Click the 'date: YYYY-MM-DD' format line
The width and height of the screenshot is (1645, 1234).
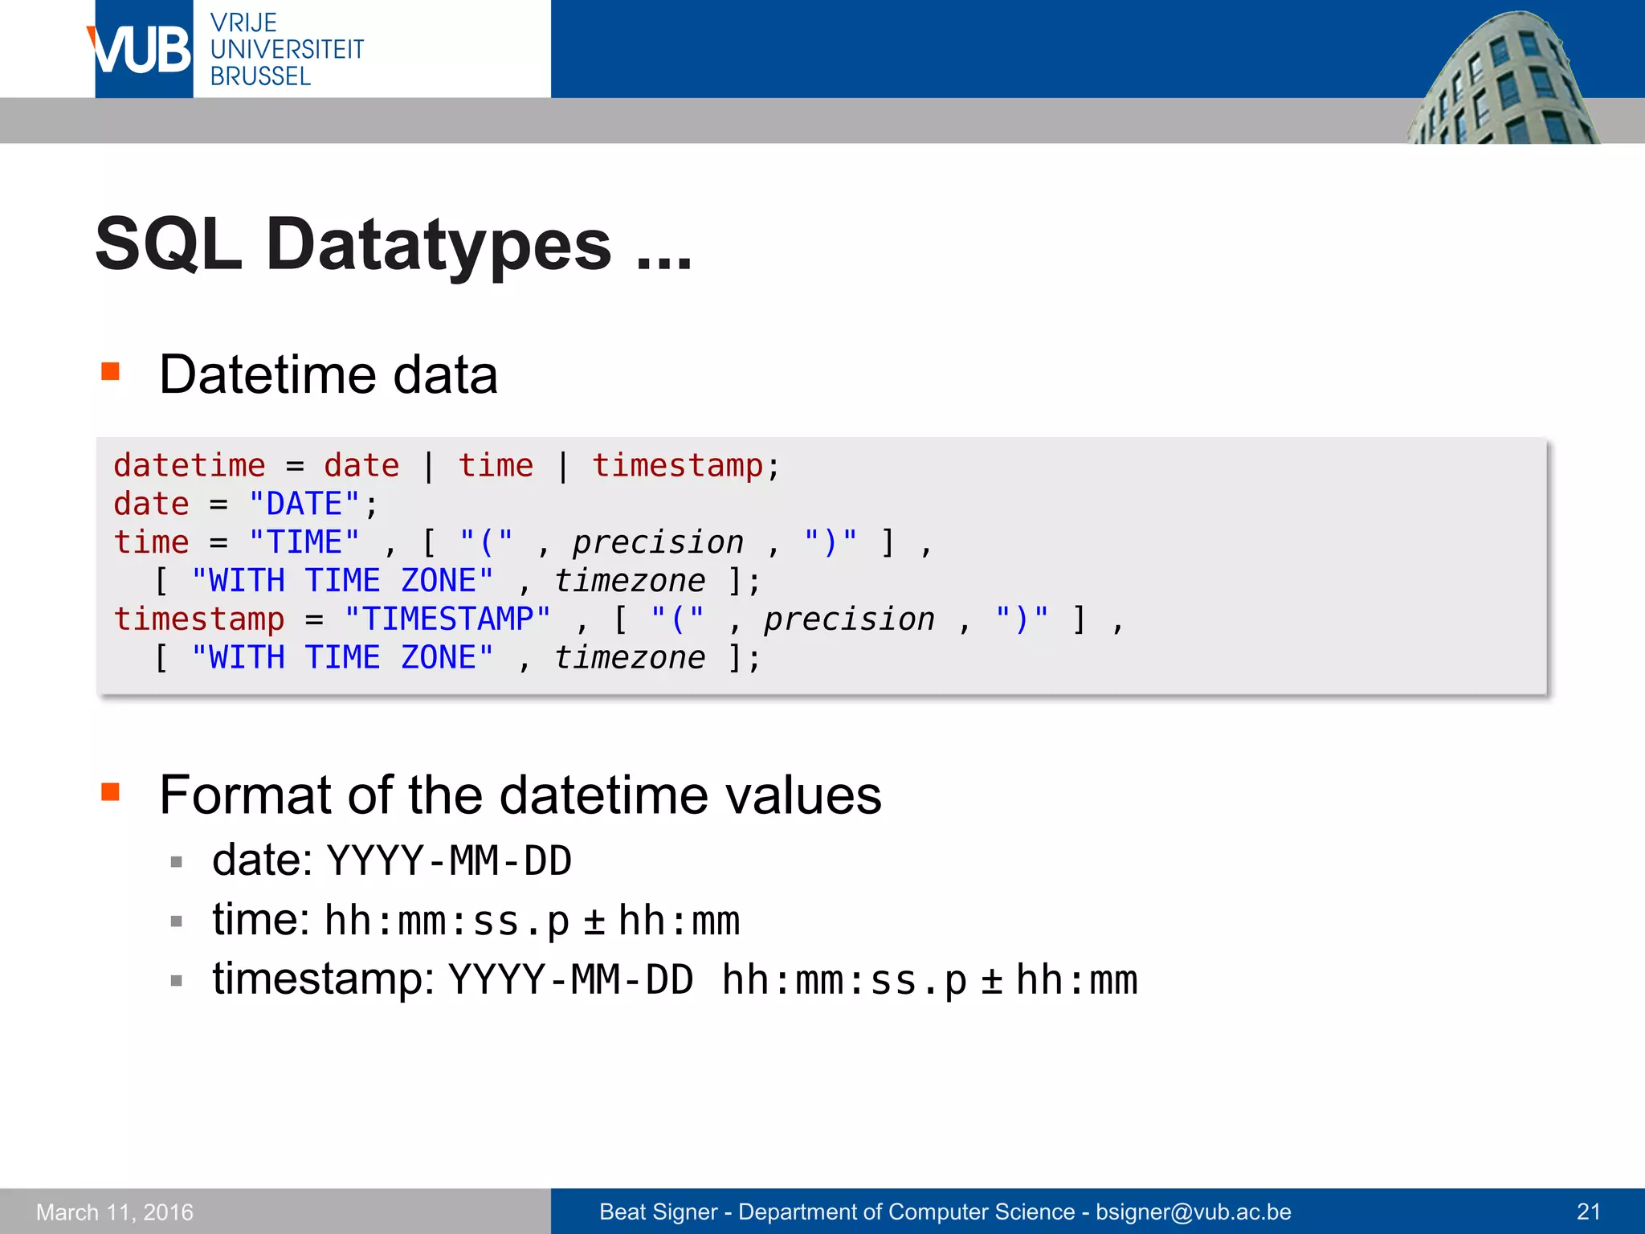click(392, 860)
